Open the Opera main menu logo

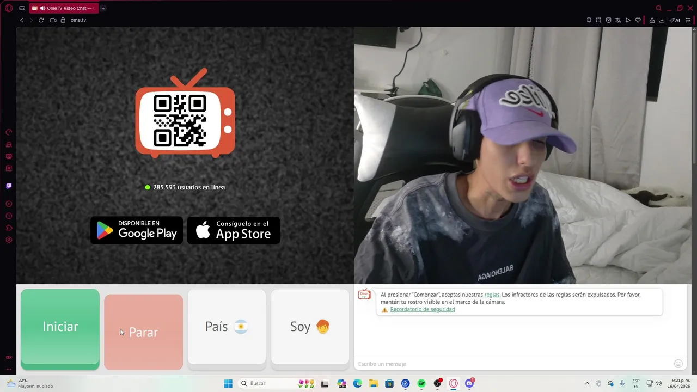9,8
